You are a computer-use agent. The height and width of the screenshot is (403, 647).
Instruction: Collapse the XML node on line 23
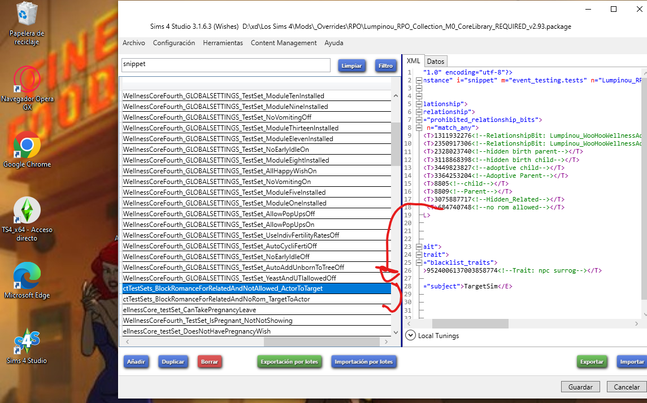[419, 247]
